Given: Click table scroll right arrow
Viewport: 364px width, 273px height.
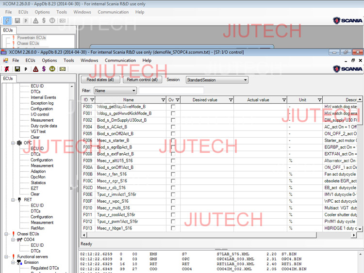Looking at the screenshot, I should point(354,235).
